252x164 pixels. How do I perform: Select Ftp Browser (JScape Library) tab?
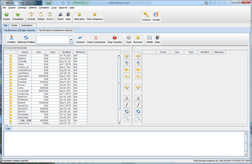(x=19, y=30)
